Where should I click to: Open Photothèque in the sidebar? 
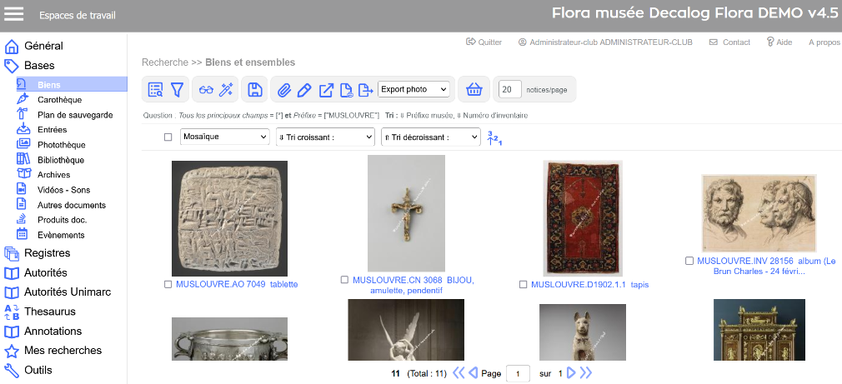pyautogui.click(x=61, y=145)
